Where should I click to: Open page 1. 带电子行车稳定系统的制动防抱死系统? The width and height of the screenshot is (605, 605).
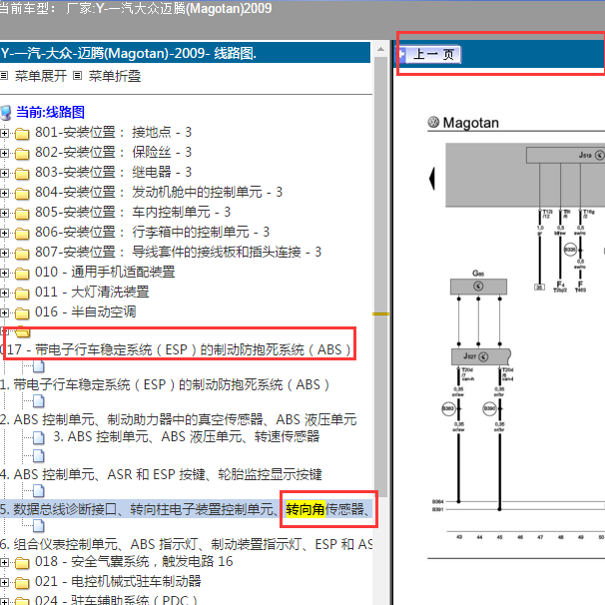pyautogui.click(x=165, y=385)
